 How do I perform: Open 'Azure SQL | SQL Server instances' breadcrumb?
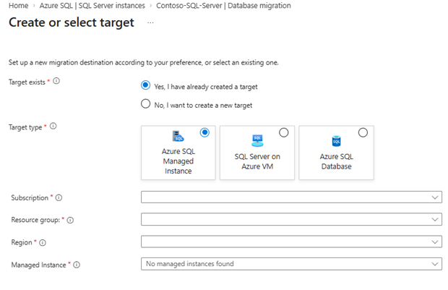coord(92,6)
